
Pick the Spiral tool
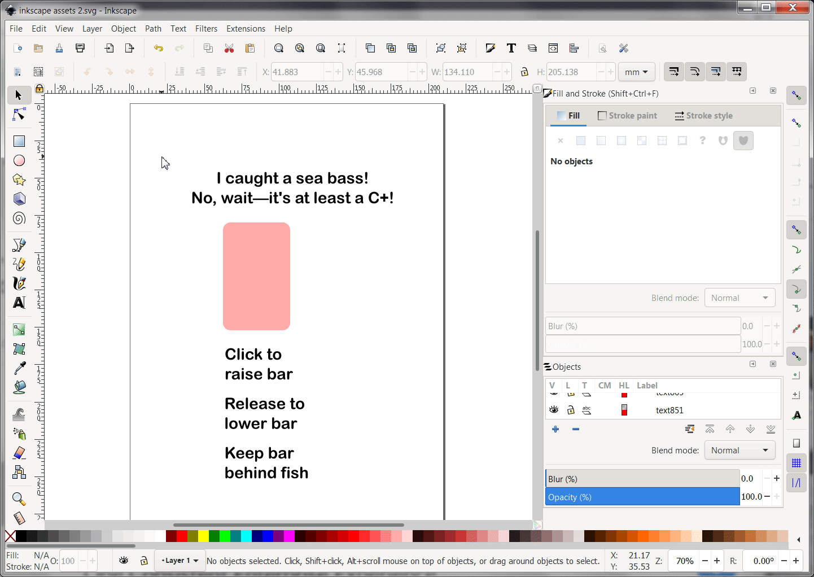19,218
